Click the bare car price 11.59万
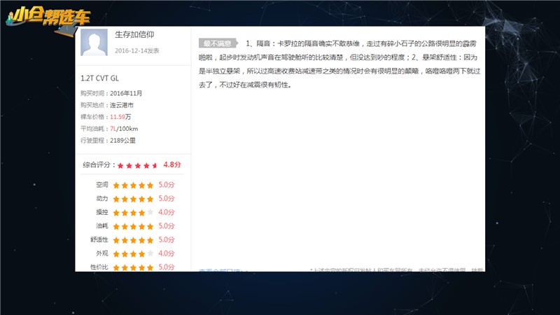Viewport: 560px width, 315px height. click(x=120, y=117)
